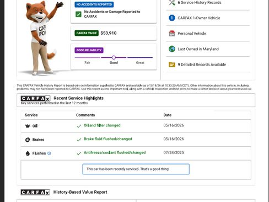Click the No Accidents Reported blue badge
This screenshot has height=202, width=269.
click(x=94, y=4)
